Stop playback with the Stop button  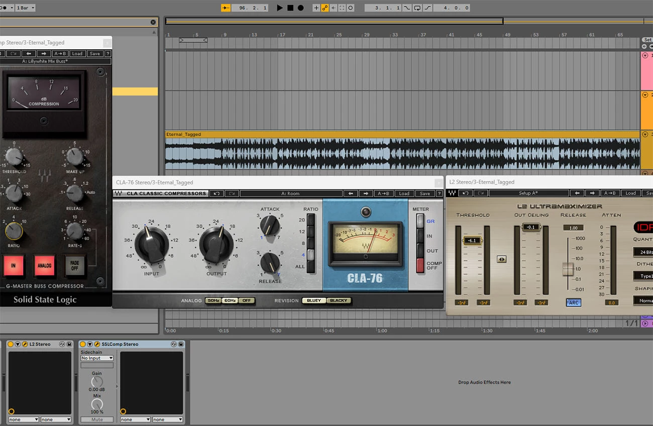[290, 8]
